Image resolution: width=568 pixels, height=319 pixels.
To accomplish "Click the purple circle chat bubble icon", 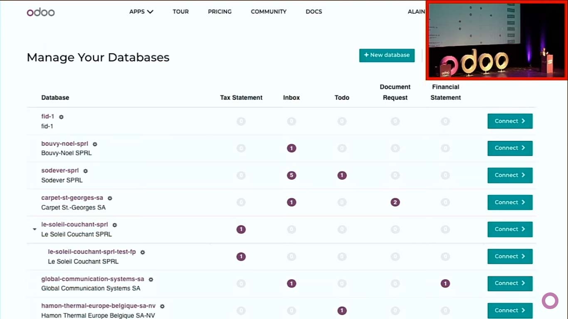I will coord(550,301).
